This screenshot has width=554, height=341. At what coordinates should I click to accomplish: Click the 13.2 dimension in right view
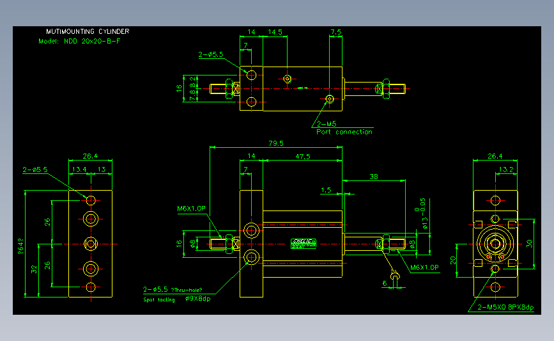point(506,170)
